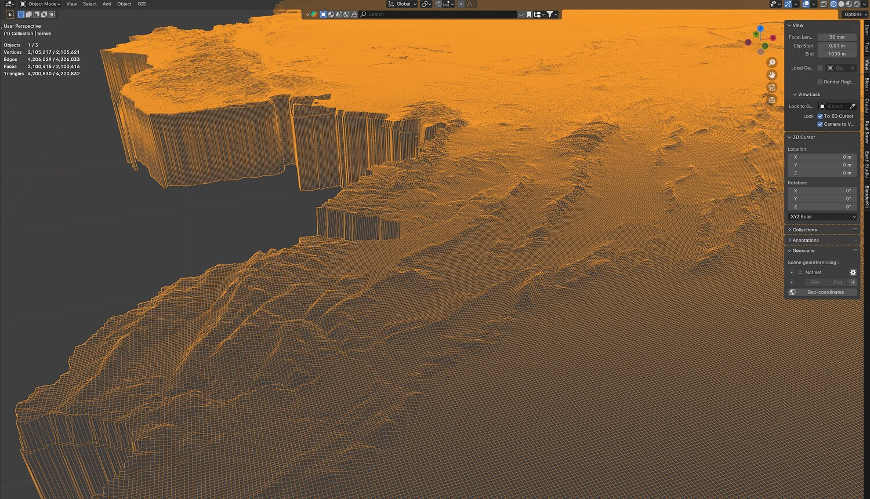The height and width of the screenshot is (499, 870).
Task: Open the GIS menu
Action: tap(142, 4)
